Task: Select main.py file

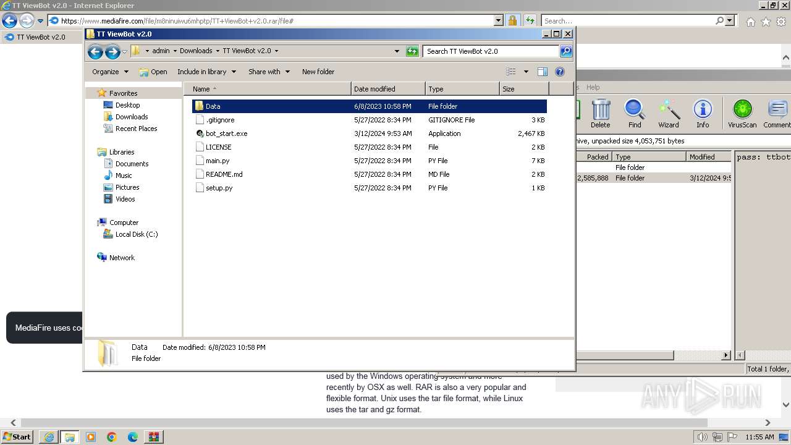Action: (218, 161)
